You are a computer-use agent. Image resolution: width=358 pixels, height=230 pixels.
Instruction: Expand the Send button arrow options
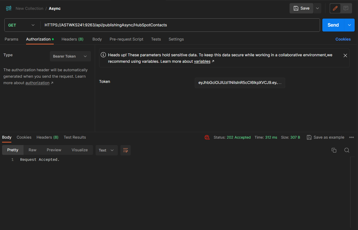349,25
